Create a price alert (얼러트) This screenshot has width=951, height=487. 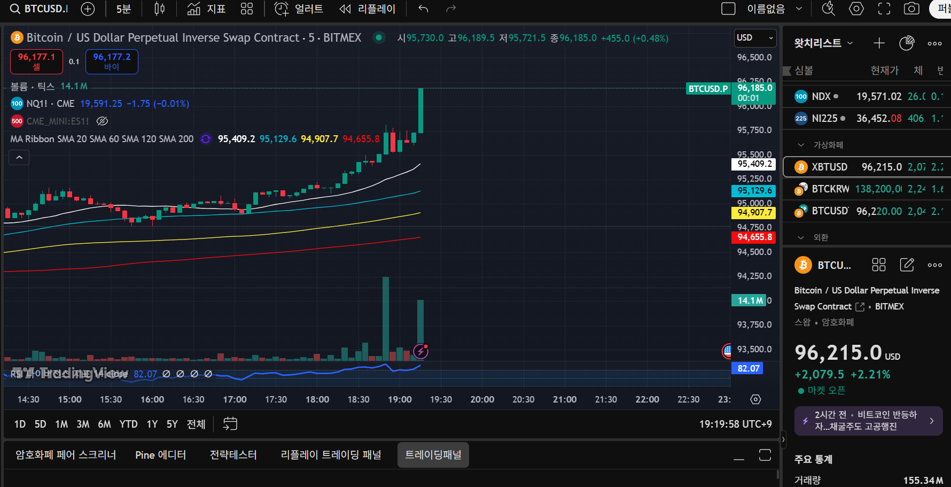click(x=299, y=9)
